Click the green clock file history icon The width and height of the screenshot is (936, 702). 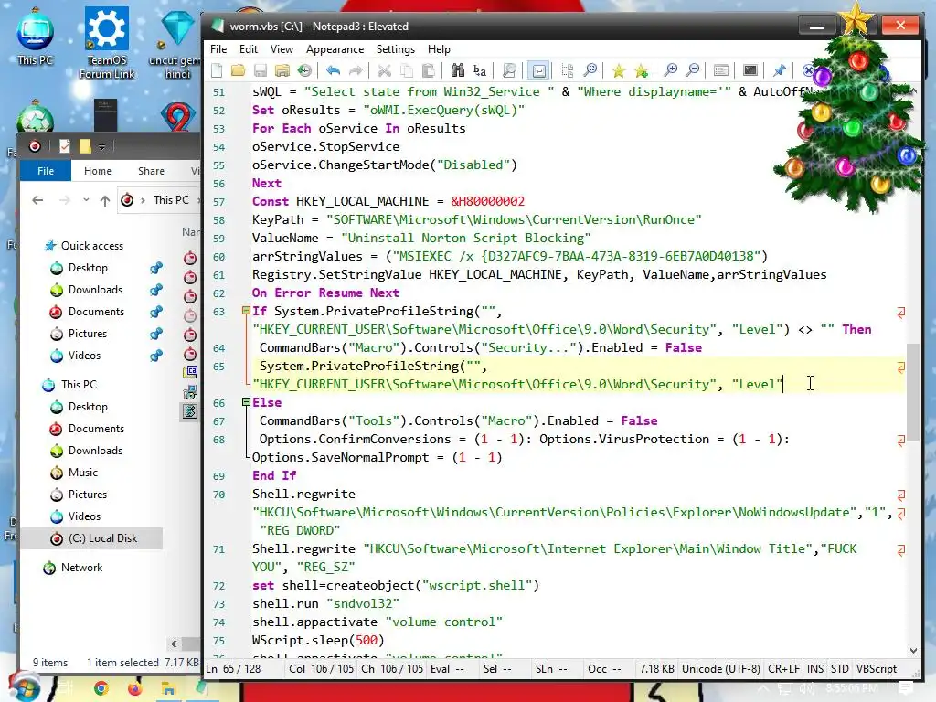(304, 70)
